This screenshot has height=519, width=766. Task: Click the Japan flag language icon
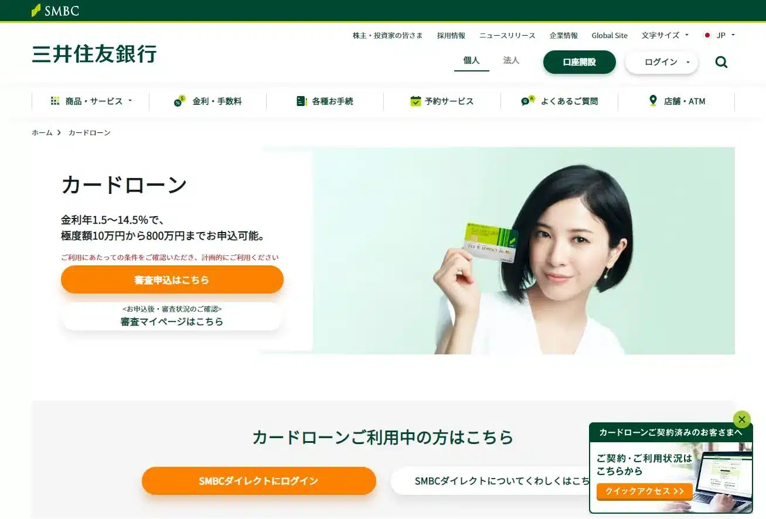[707, 35]
